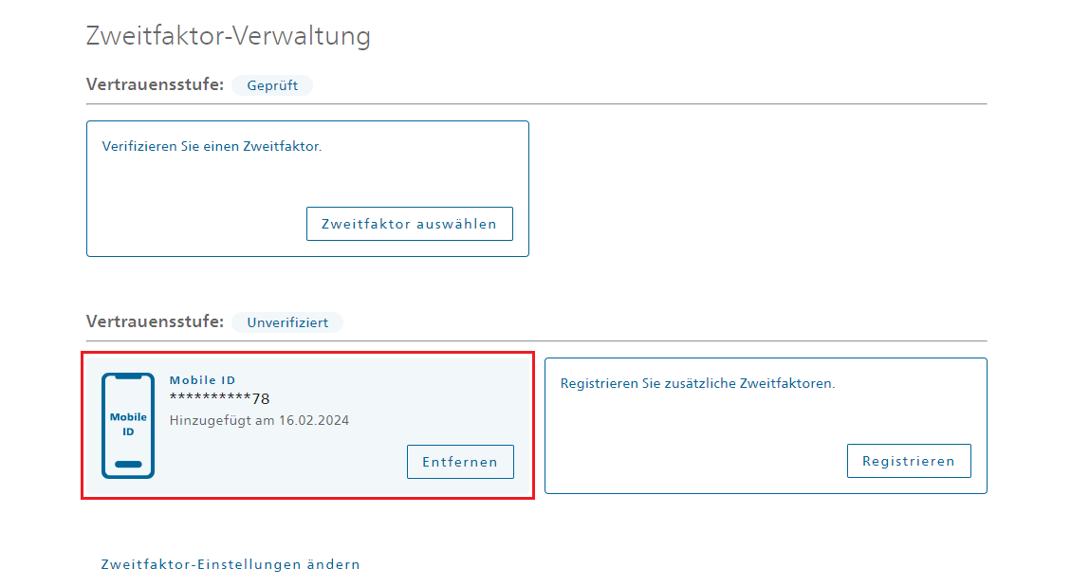Remove the Mobile ID factor with Entfernen

[460, 462]
